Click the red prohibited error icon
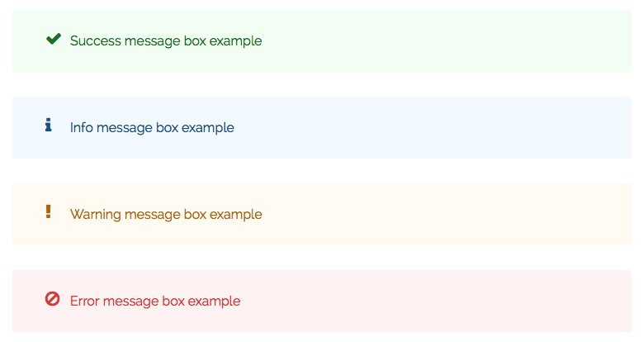This screenshot has height=342, width=643. 52,299
